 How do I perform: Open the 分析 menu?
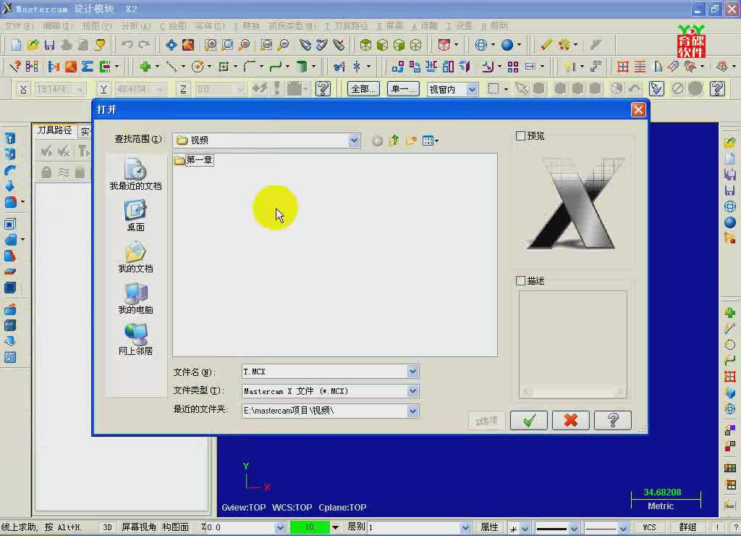coord(135,25)
